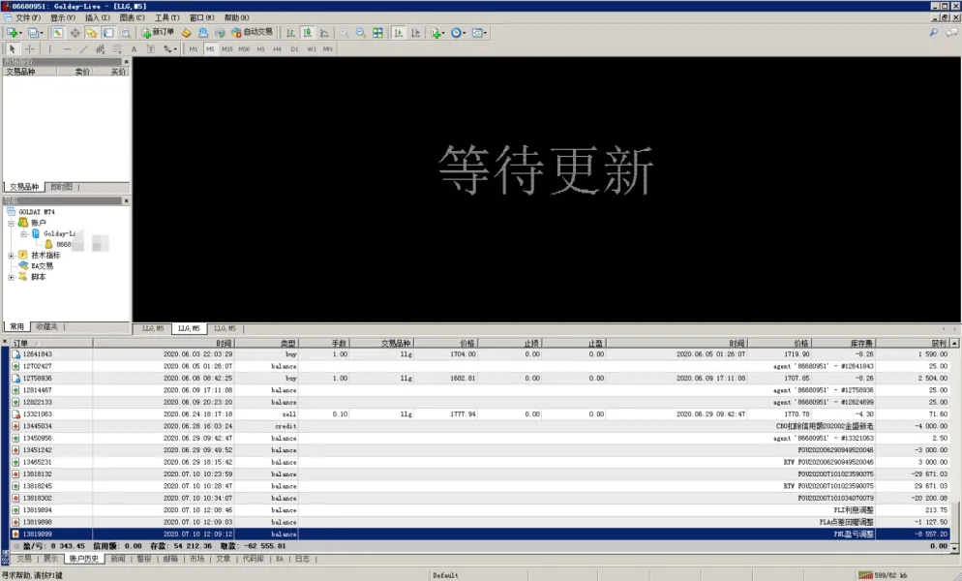Screen dimensions: 962x581
Task: Sort by the 订单 column header
Action: [51, 344]
